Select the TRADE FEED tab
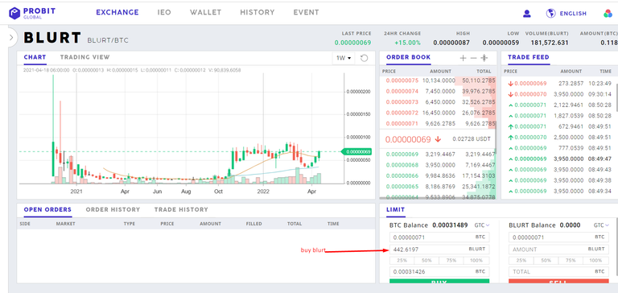Screen dimensions: 618x293 (528, 57)
